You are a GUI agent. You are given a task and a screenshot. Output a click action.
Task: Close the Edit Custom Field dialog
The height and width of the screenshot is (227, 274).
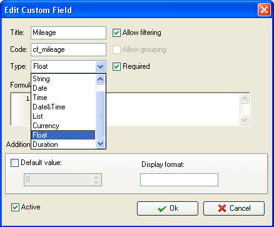pyautogui.click(x=264, y=10)
